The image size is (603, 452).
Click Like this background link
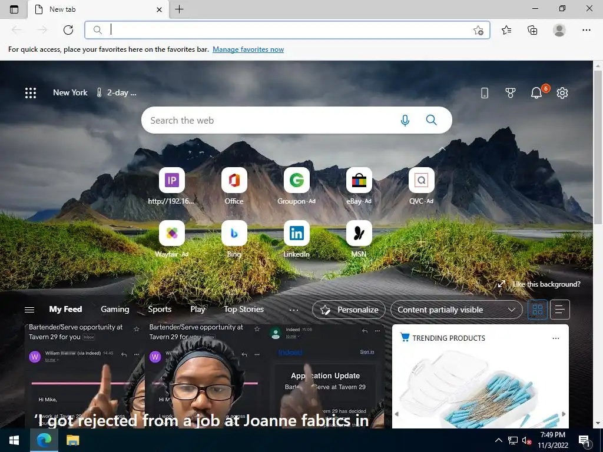coord(539,284)
